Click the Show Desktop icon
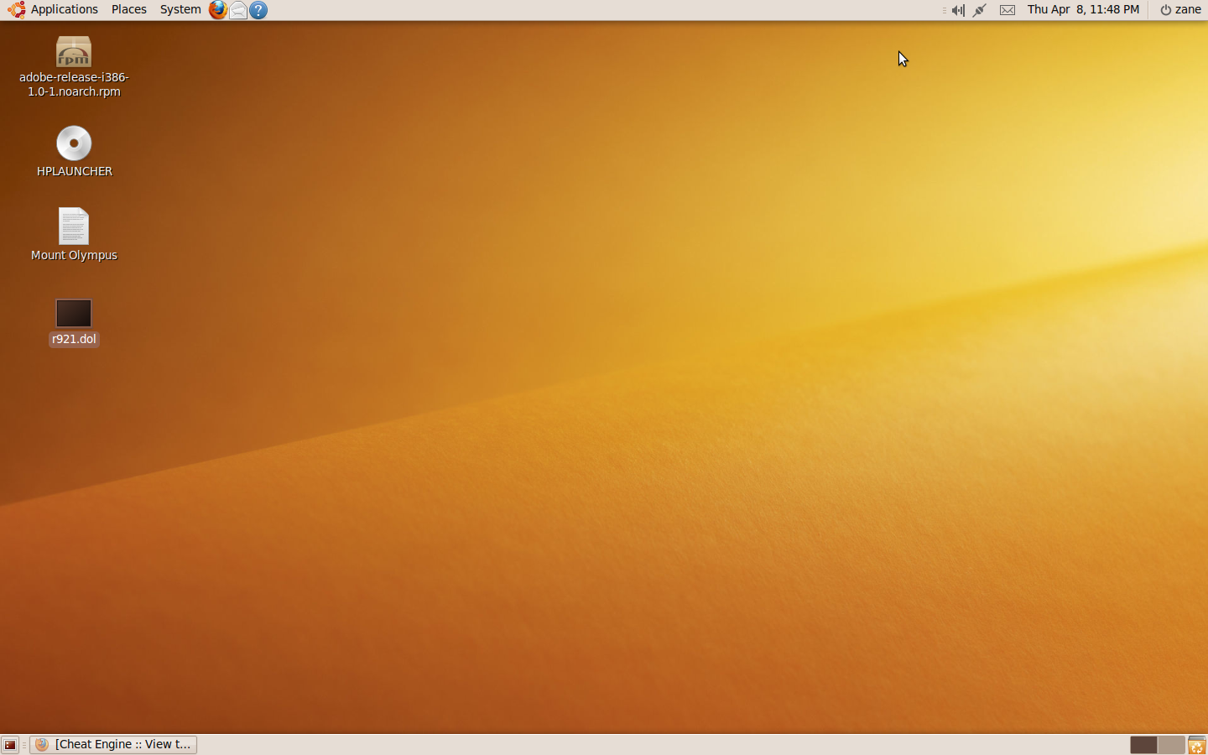This screenshot has width=1208, height=755. click(9, 744)
